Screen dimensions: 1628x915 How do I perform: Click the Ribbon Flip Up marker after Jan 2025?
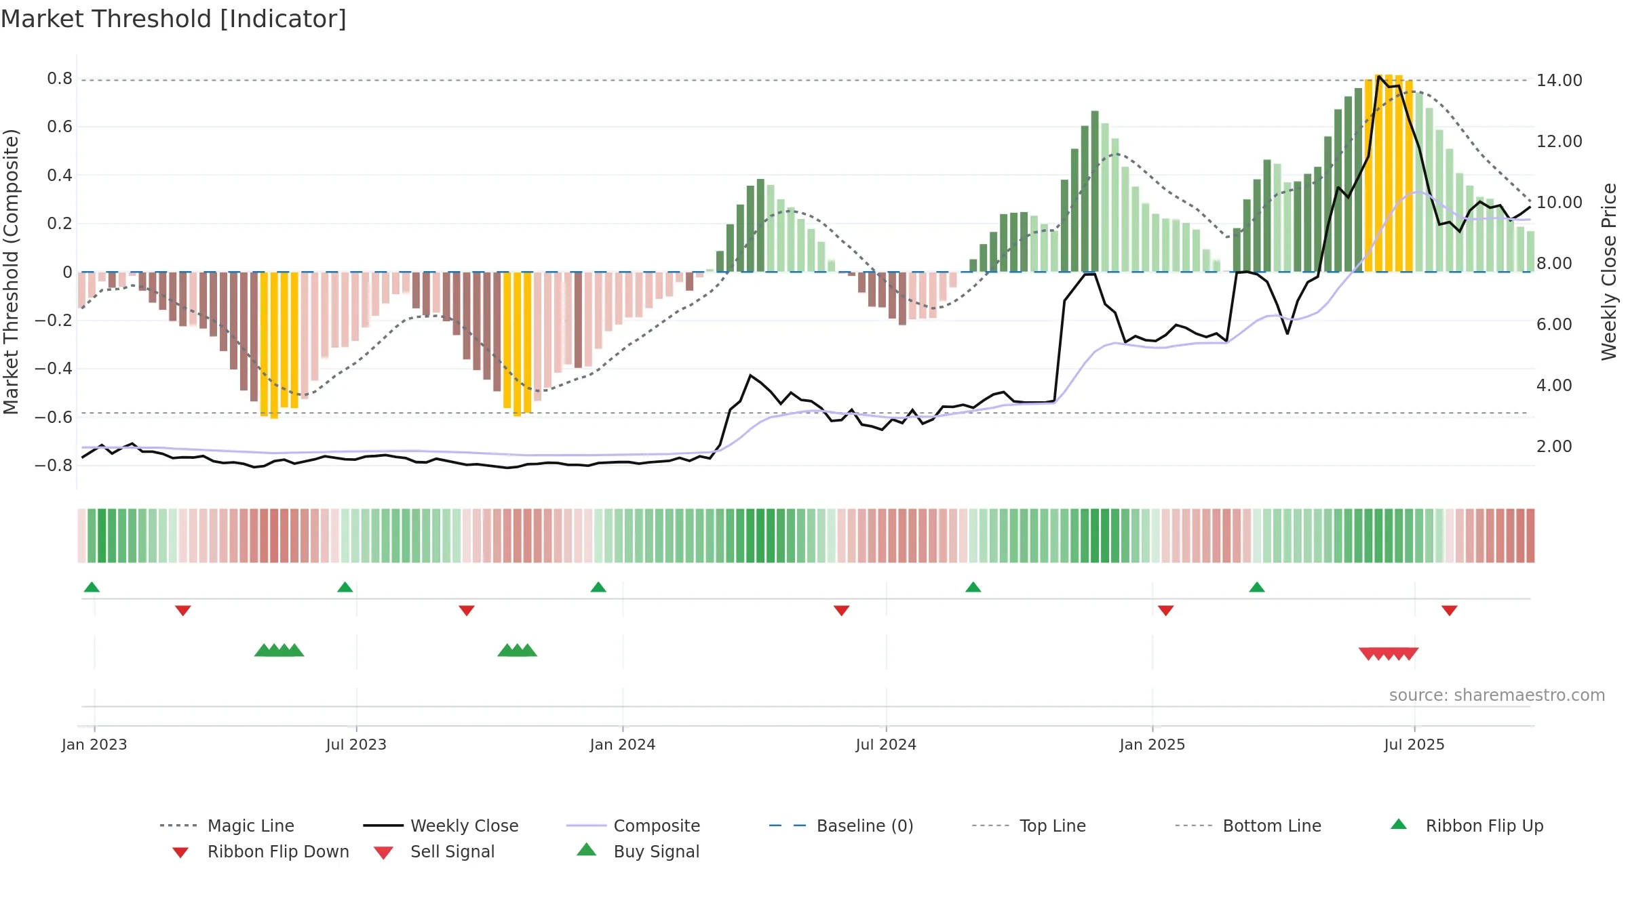click(x=1257, y=587)
